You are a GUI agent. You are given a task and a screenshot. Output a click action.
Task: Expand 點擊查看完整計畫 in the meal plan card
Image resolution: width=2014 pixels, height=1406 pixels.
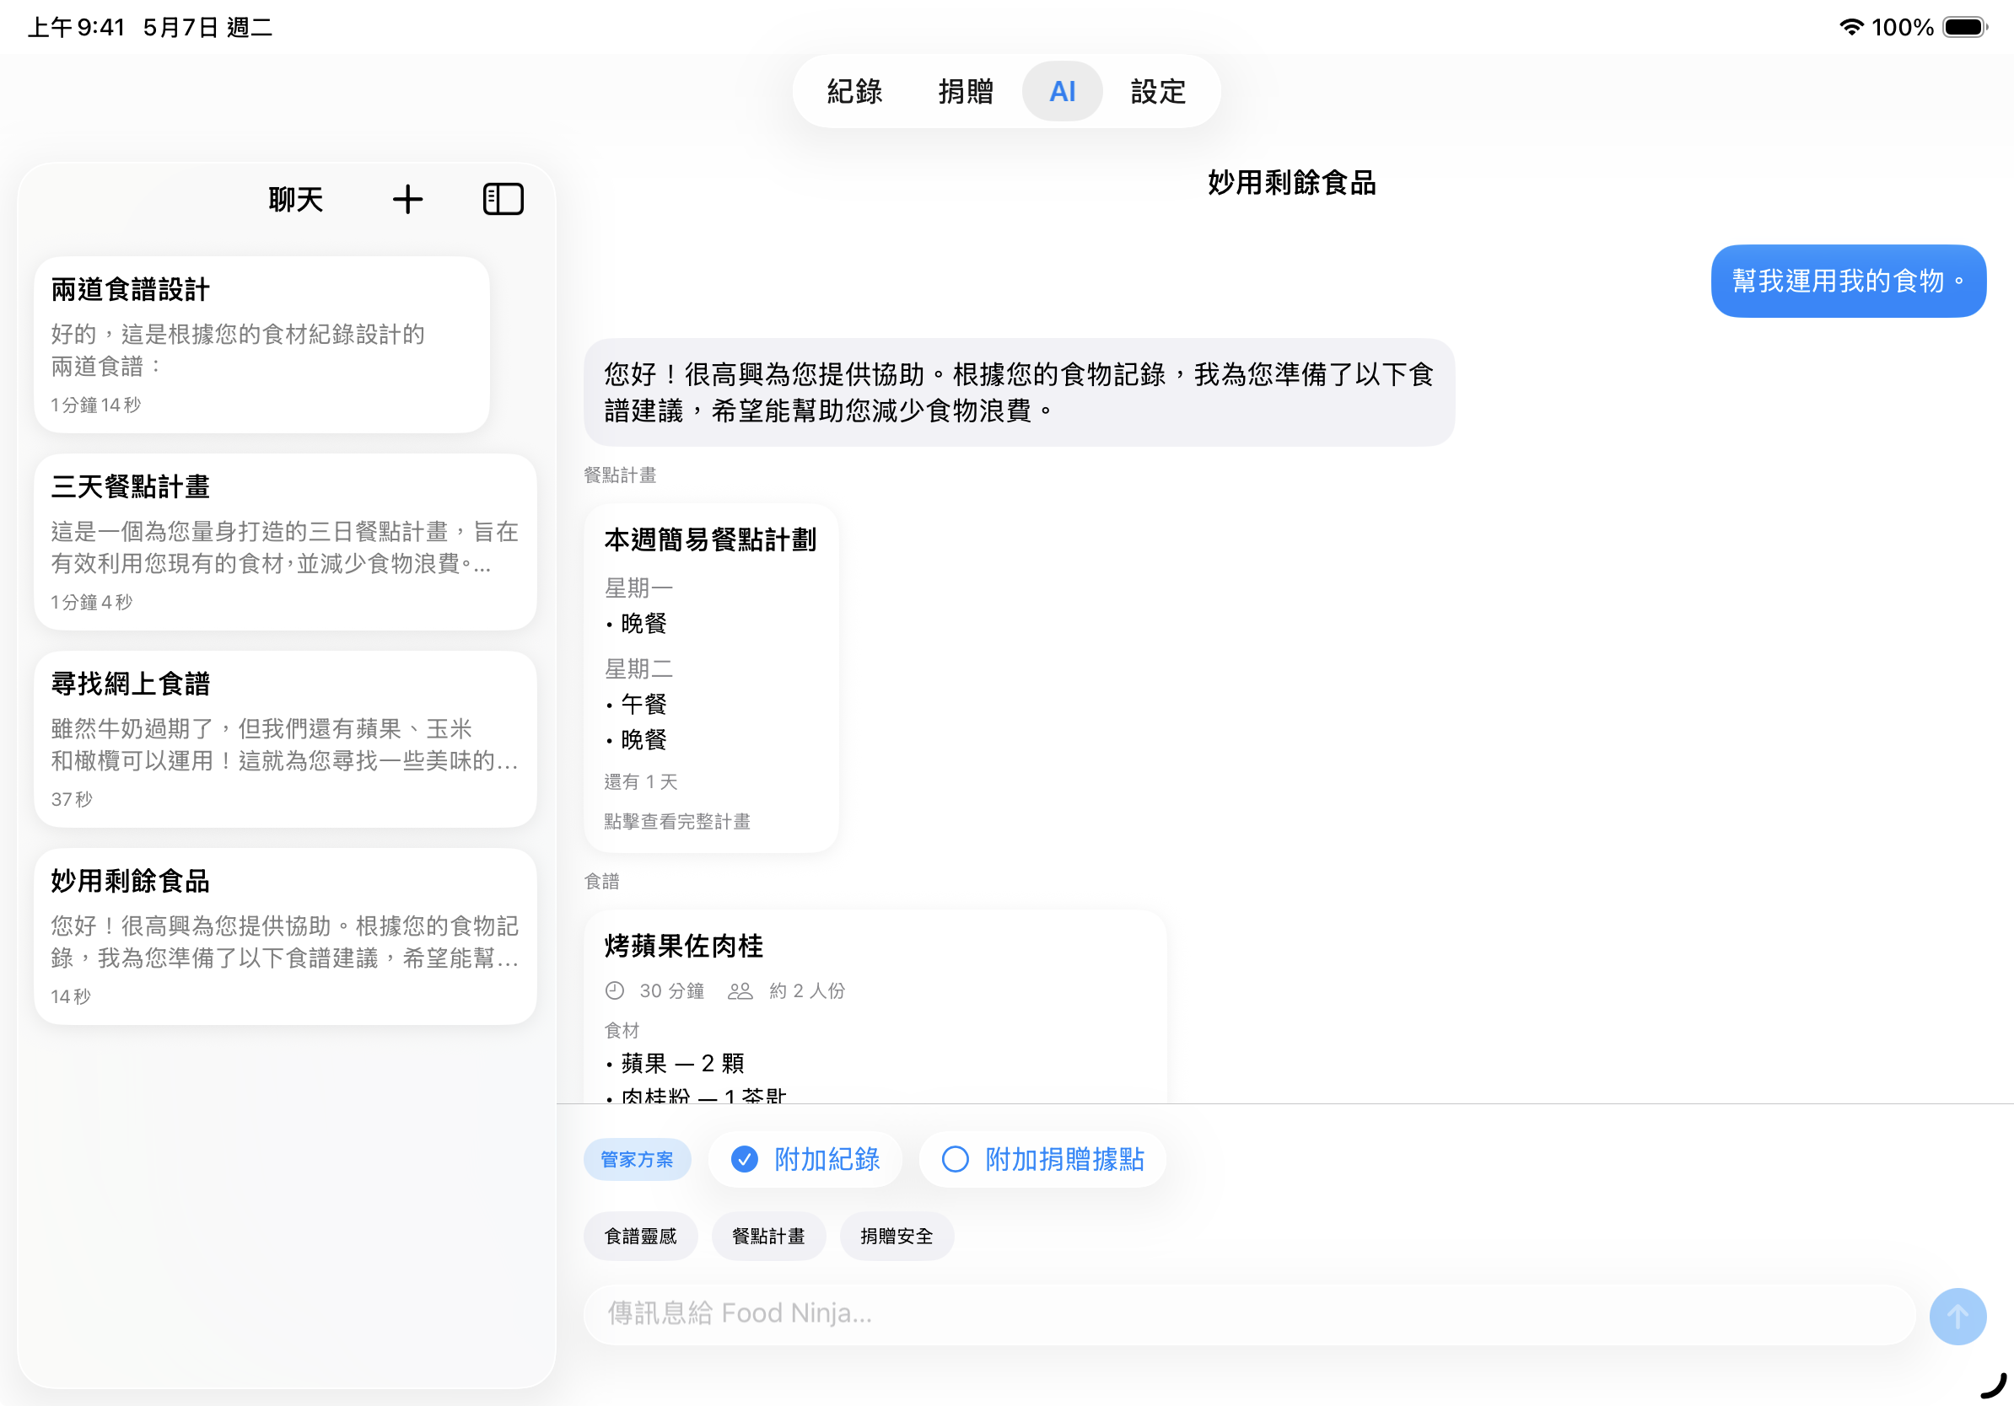(676, 821)
